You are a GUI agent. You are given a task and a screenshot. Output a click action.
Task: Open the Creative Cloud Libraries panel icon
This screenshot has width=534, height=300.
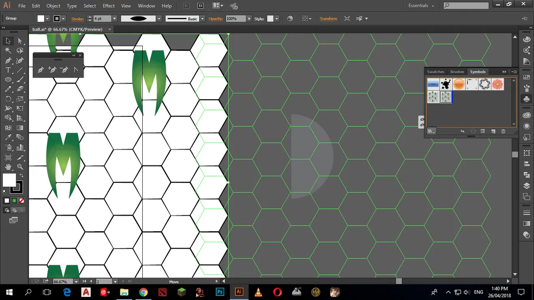[526, 115]
